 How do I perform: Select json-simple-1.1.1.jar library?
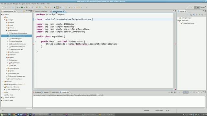[14, 90]
